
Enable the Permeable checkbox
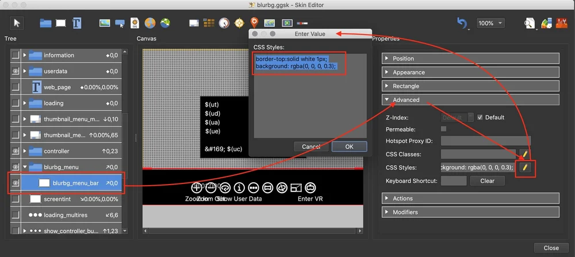tap(444, 129)
